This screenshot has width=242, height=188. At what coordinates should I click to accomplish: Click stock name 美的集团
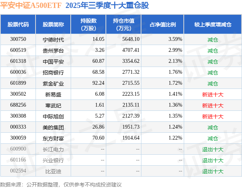tap(53, 127)
